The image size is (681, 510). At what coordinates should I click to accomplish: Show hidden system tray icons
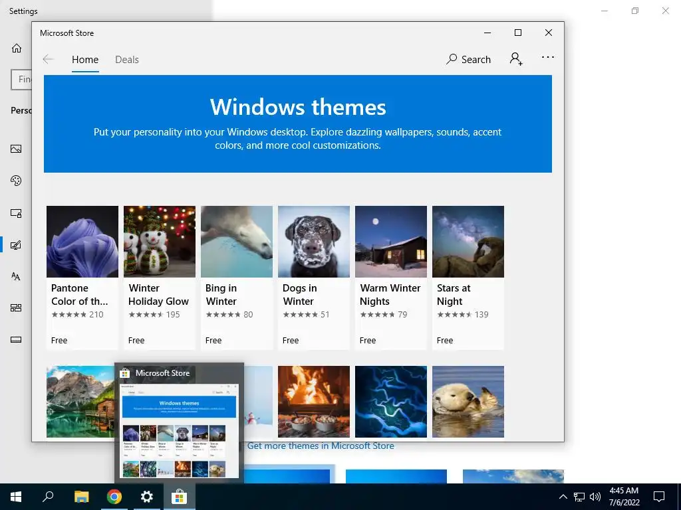563,497
